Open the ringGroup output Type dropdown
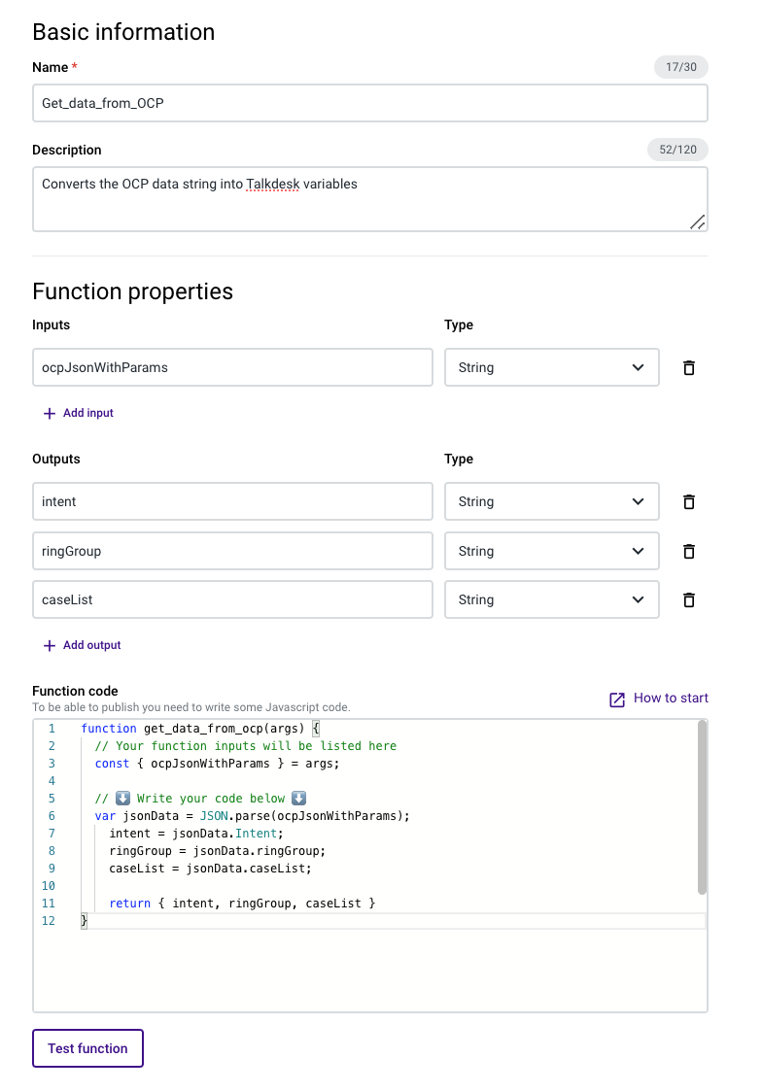The height and width of the screenshot is (1092, 762). [x=551, y=552]
